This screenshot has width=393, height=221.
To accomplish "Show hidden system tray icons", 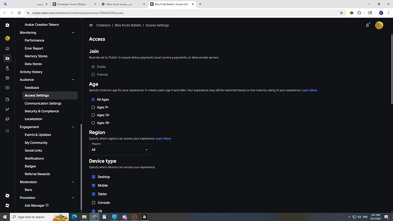I will coord(349,217).
